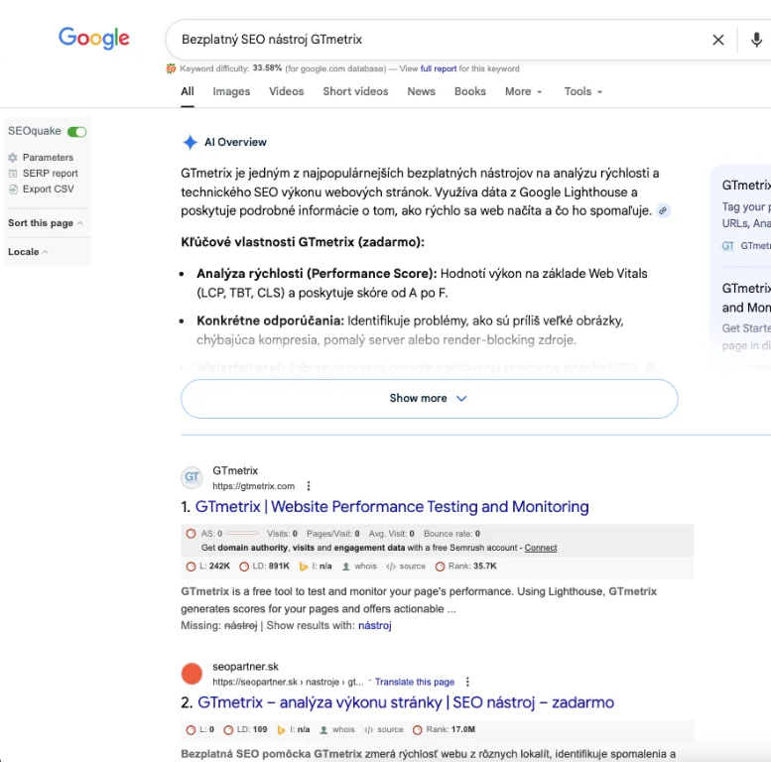Click the AI Overview source link icon
Image resolution: width=771 pixels, height=762 pixels.
click(664, 210)
